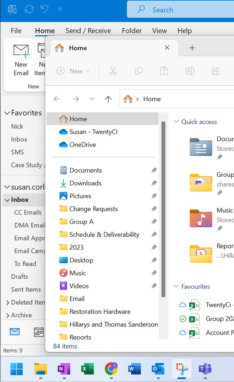Open a new File Explorer tab
The image size is (234, 382).
point(192,47)
